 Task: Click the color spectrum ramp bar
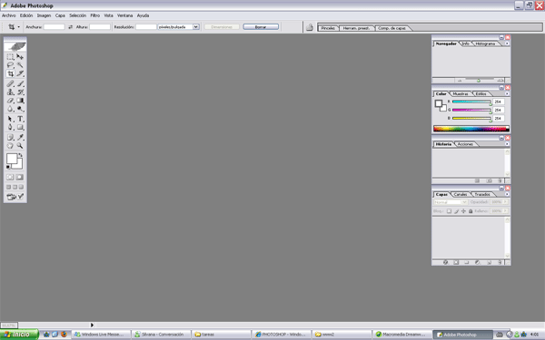(x=471, y=129)
